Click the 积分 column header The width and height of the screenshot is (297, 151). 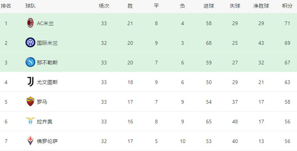pos(287,6)
